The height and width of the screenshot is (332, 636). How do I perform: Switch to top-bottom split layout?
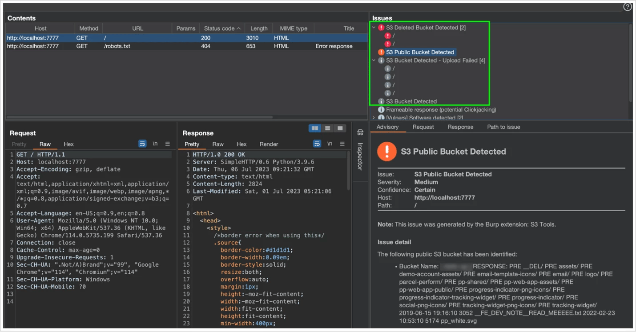coord(327,128)
